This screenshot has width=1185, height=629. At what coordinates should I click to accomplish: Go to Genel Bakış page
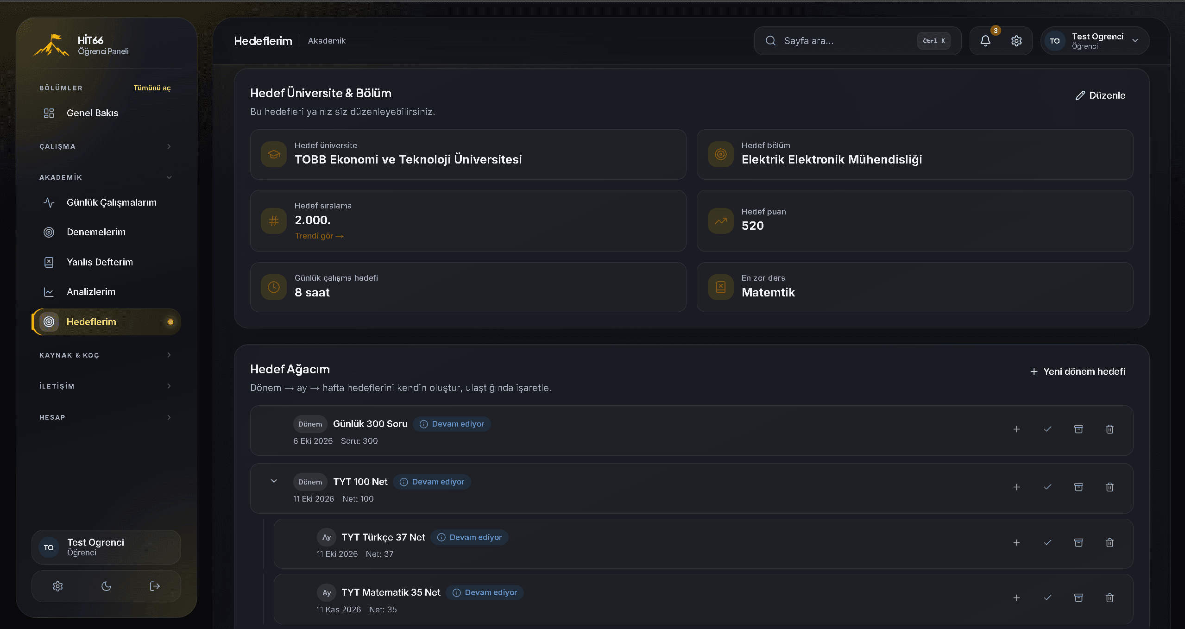106,113
